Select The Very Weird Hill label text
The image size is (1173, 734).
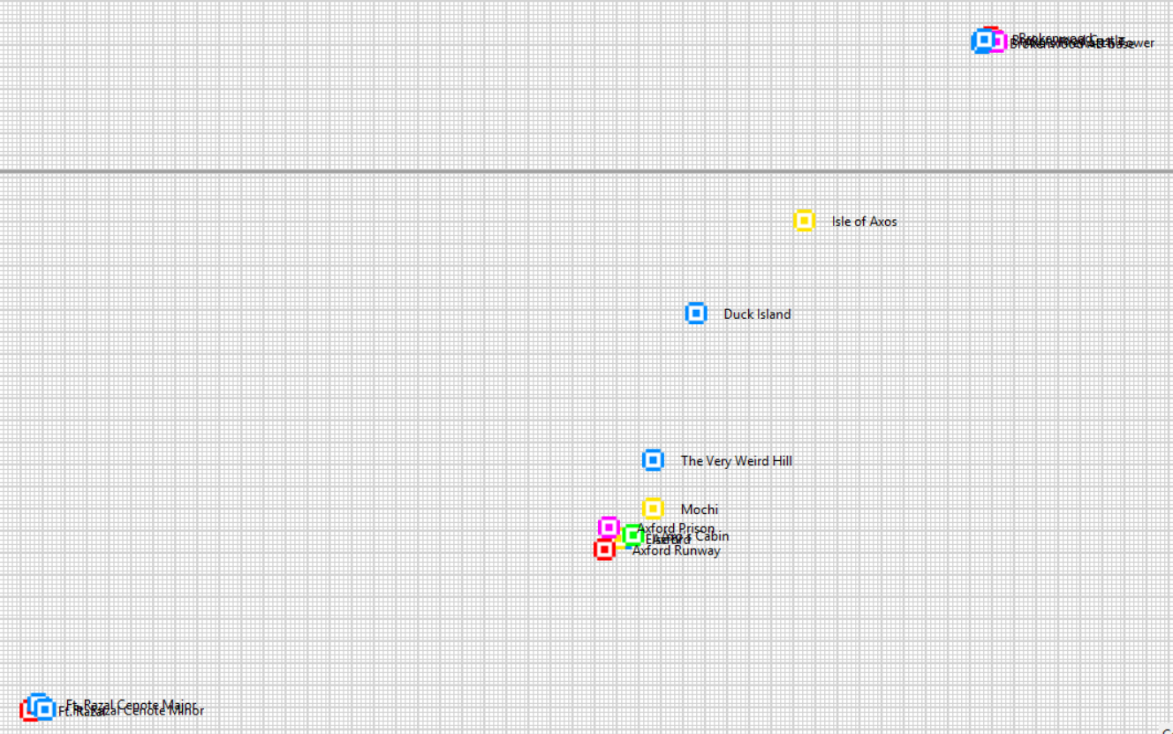pos(736,461)
